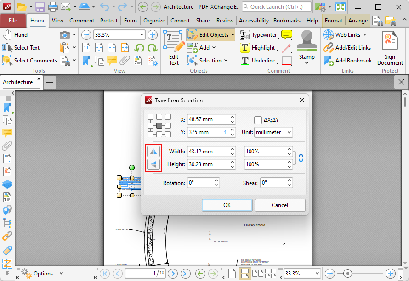Image resolution: width=409 pixels, height=281 pixels.
Task: Set Actual Size 1:1 view
Action: [x=86, y=48]
